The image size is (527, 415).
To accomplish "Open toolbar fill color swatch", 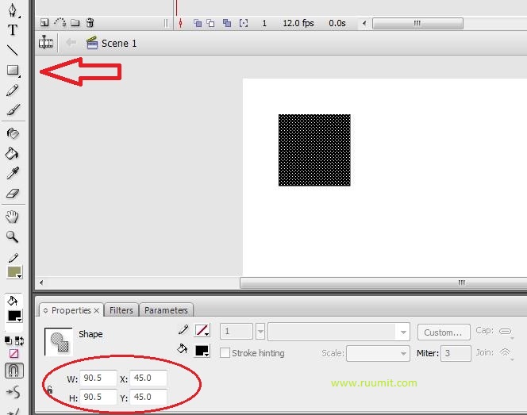I will tap(14, 316).
